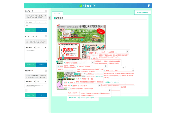
Task: Toggle the checkmark on the スッキリ note
Action: click(x=71, y=86)
